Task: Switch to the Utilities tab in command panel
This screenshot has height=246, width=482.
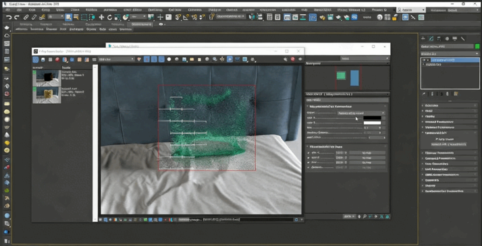Action: tap(463, 38)
